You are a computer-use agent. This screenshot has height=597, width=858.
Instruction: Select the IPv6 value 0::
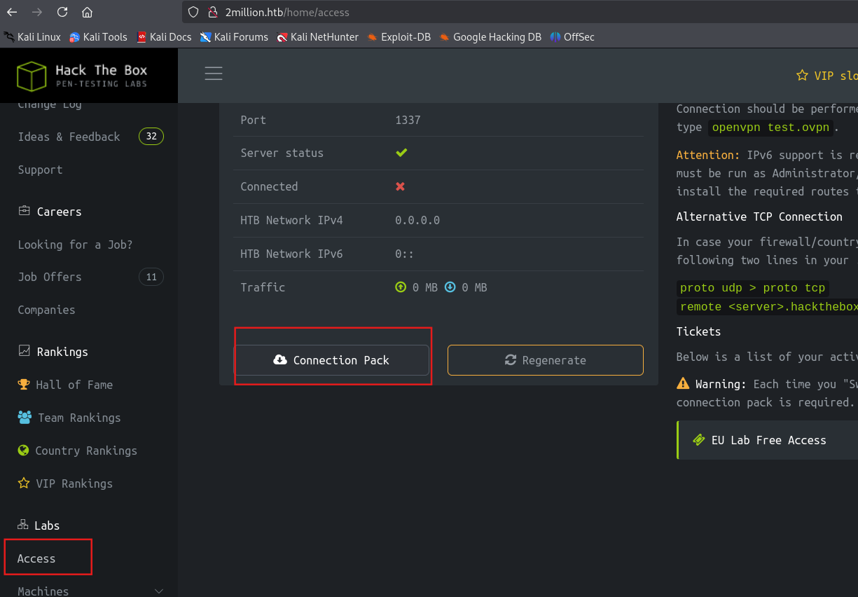(404, 254)
